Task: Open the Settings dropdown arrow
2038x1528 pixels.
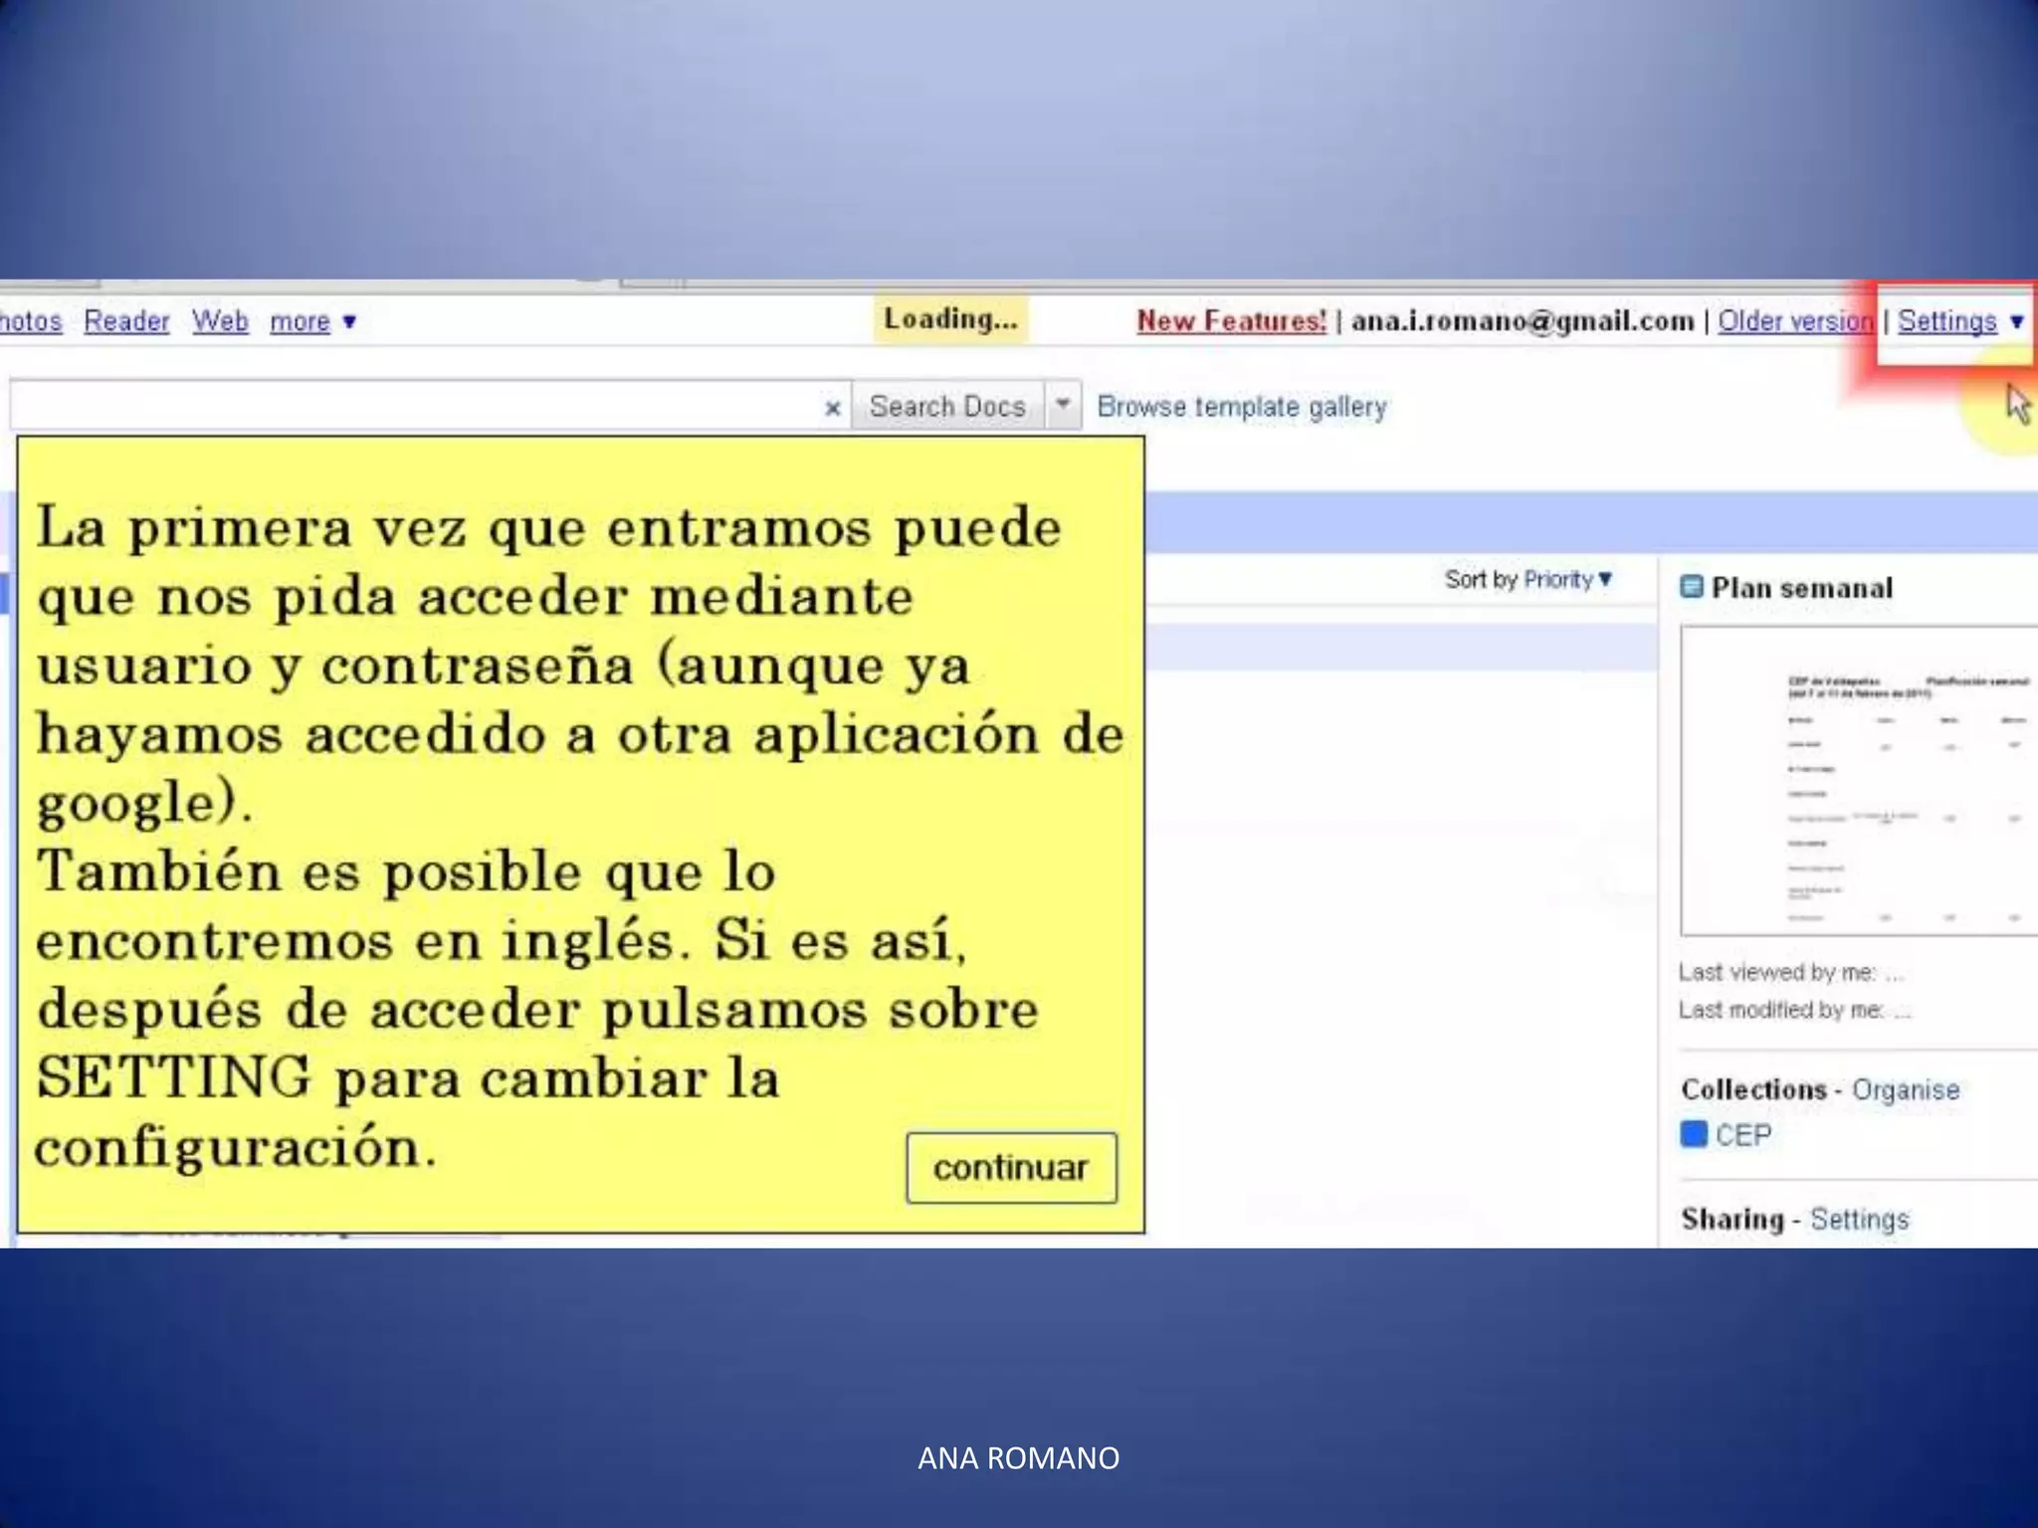Action: (x=2016, y=321)
